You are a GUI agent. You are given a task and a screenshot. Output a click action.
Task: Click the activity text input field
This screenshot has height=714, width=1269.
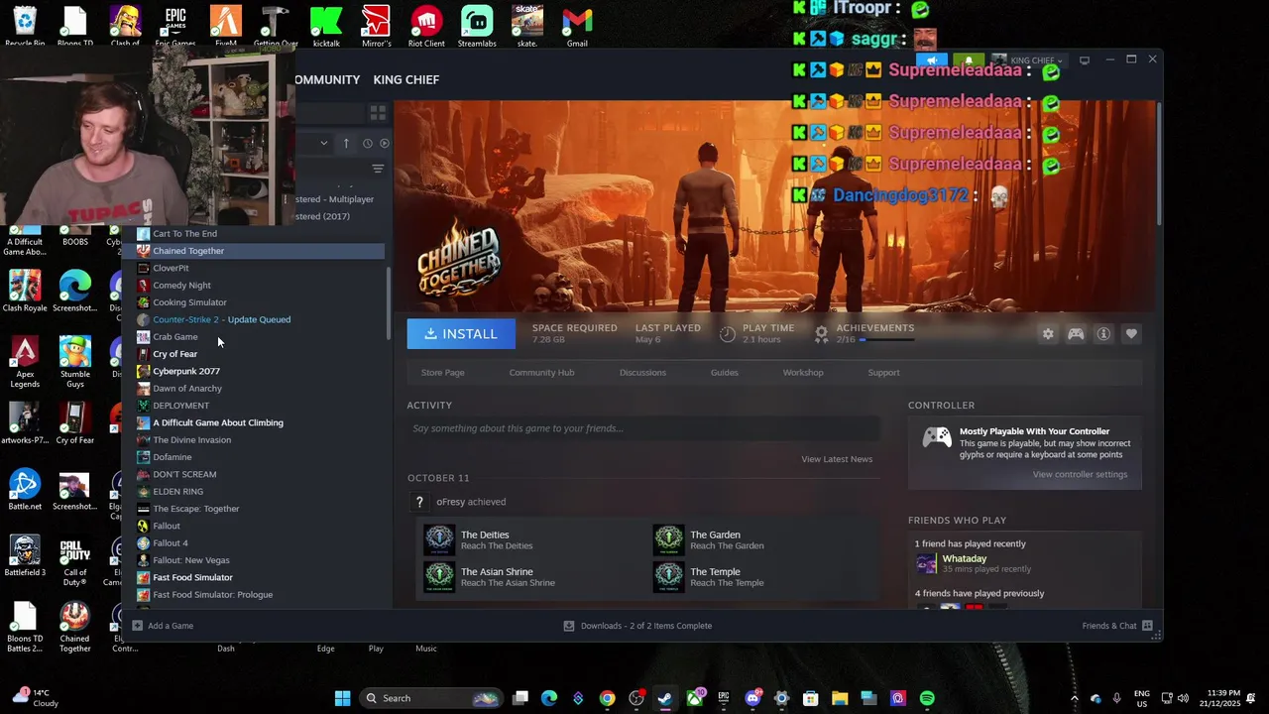click(x=643, y=428)
